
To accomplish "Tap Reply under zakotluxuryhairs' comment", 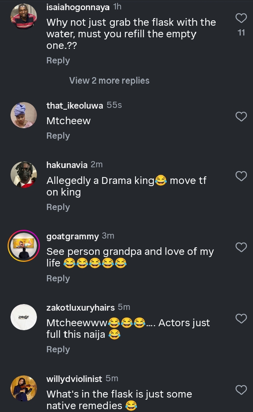I will (x=58, y=349).
